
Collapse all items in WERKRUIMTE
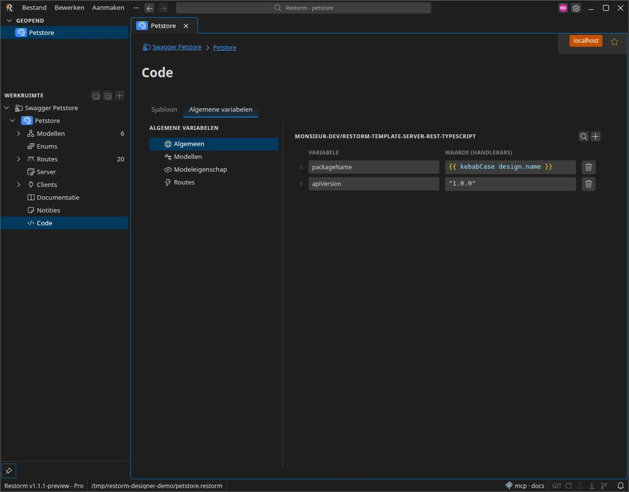click(96, 95)
